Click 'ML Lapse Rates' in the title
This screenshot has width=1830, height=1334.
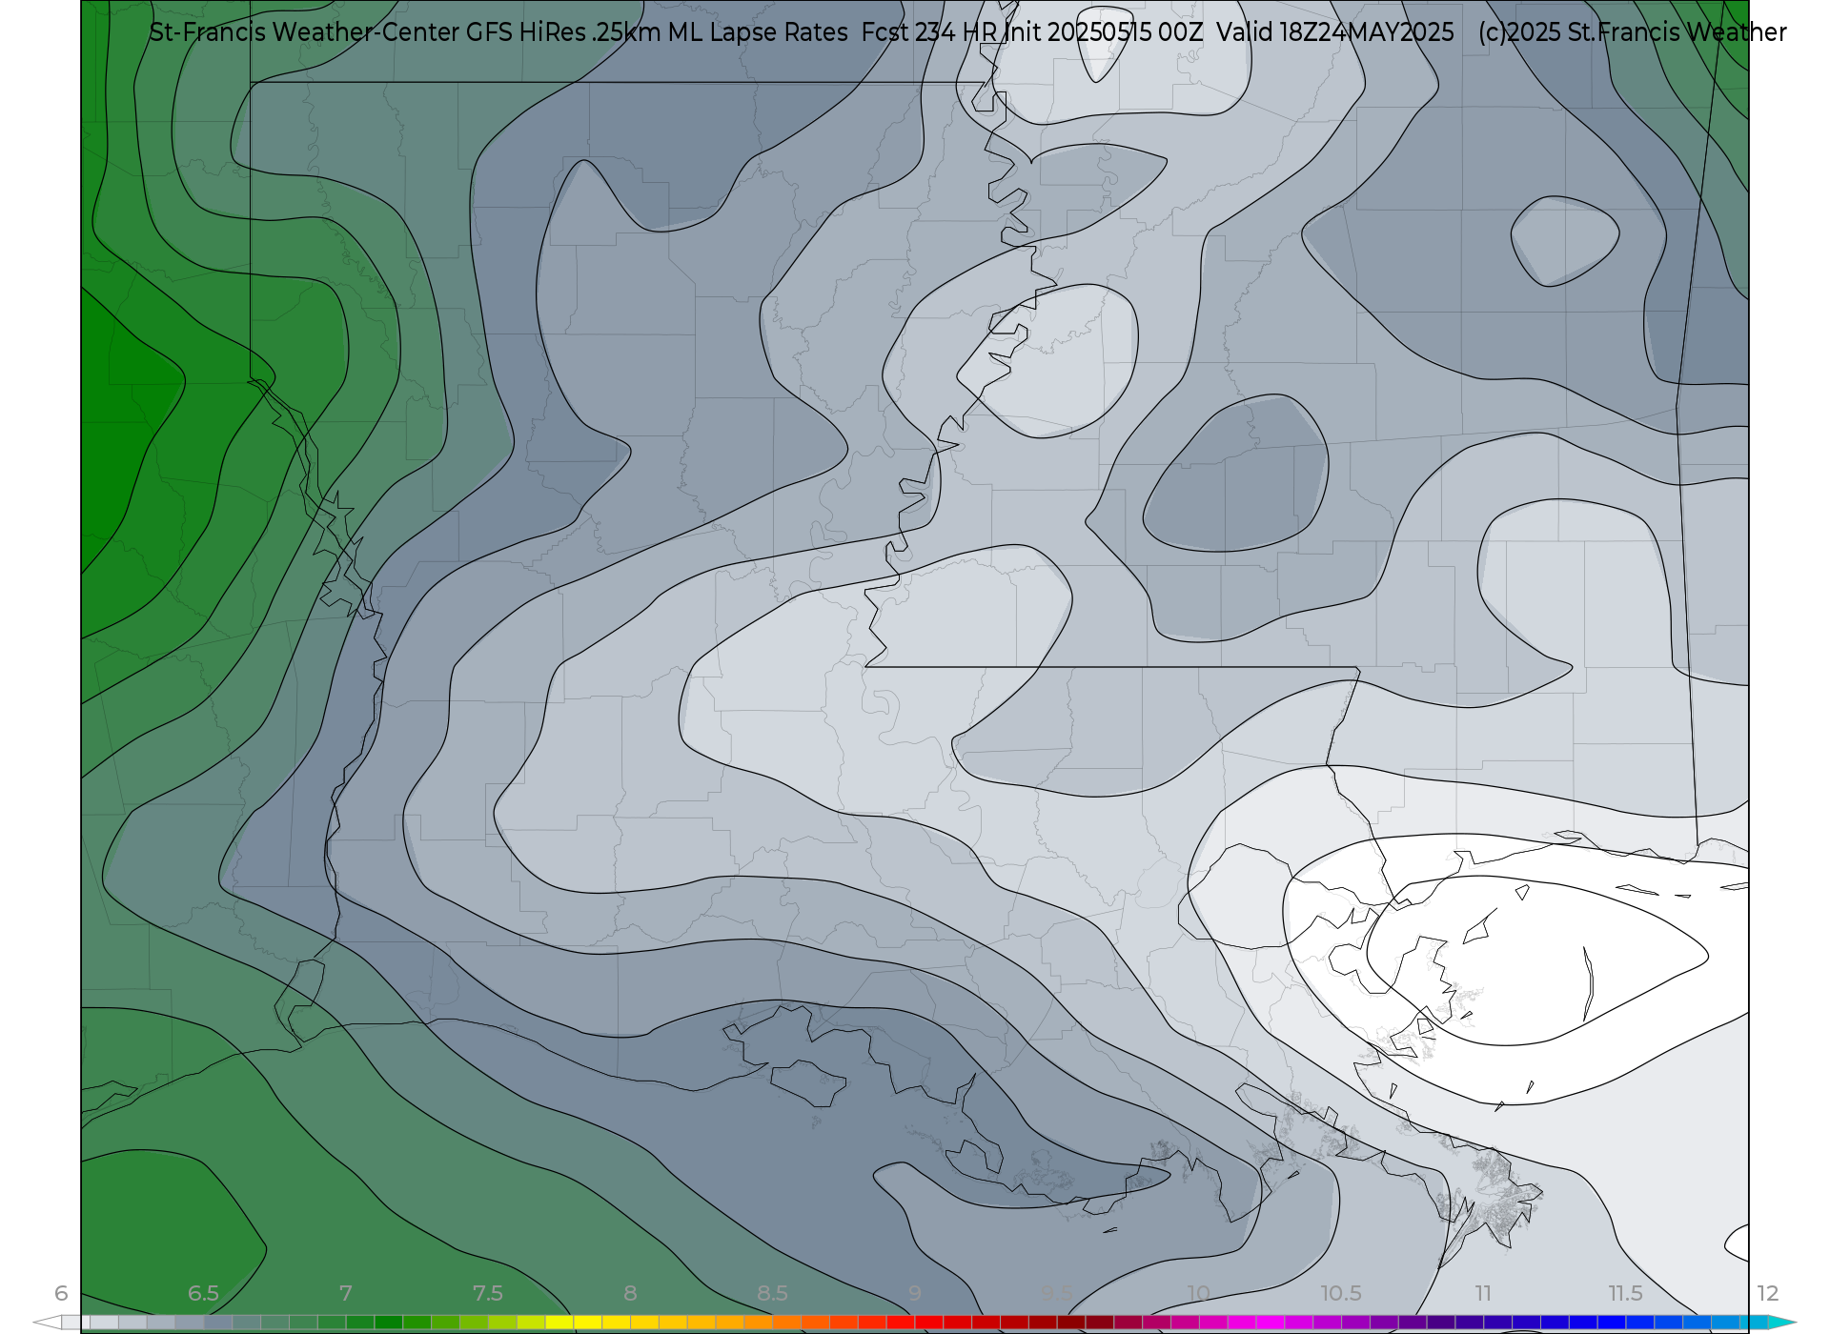(x=758, y=32)
